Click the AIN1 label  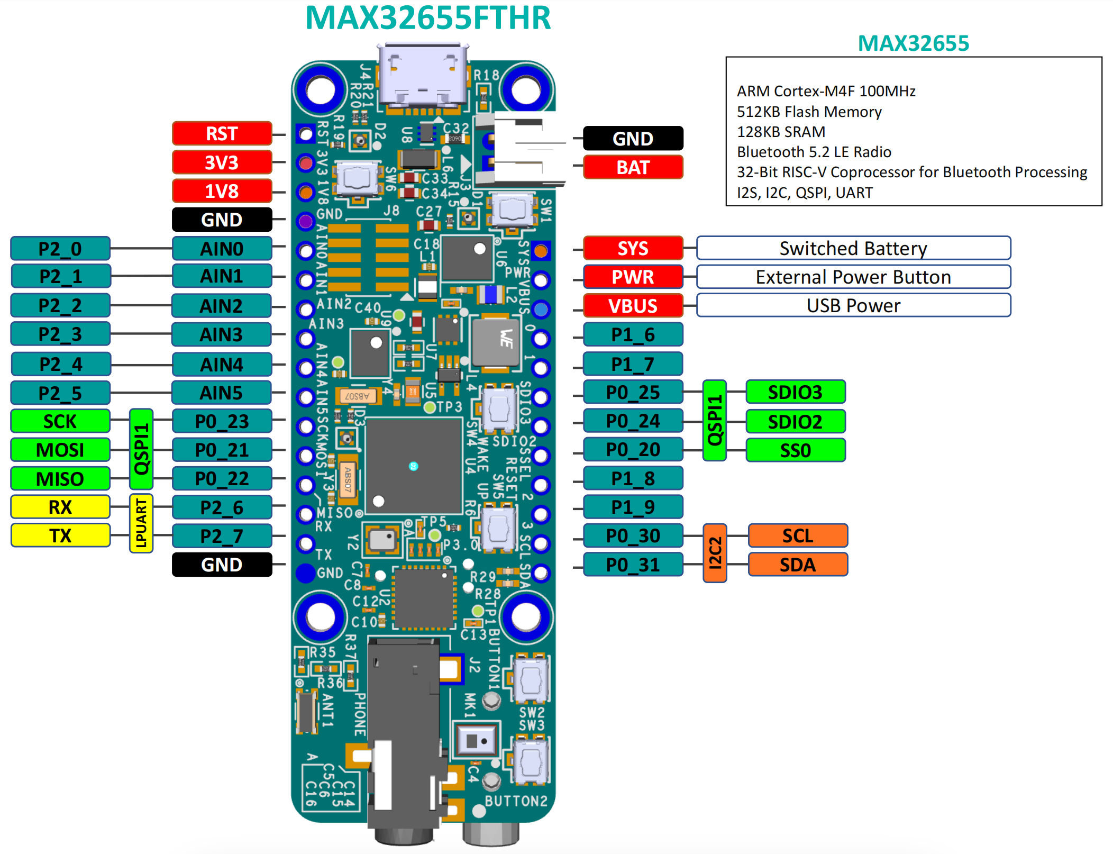(222, 276)
